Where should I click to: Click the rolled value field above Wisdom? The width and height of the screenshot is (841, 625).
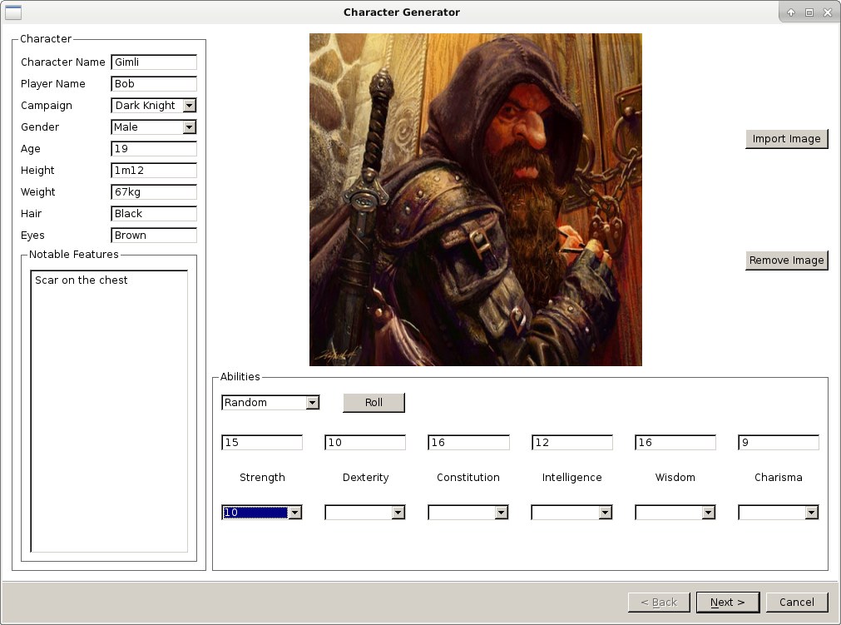675,443
